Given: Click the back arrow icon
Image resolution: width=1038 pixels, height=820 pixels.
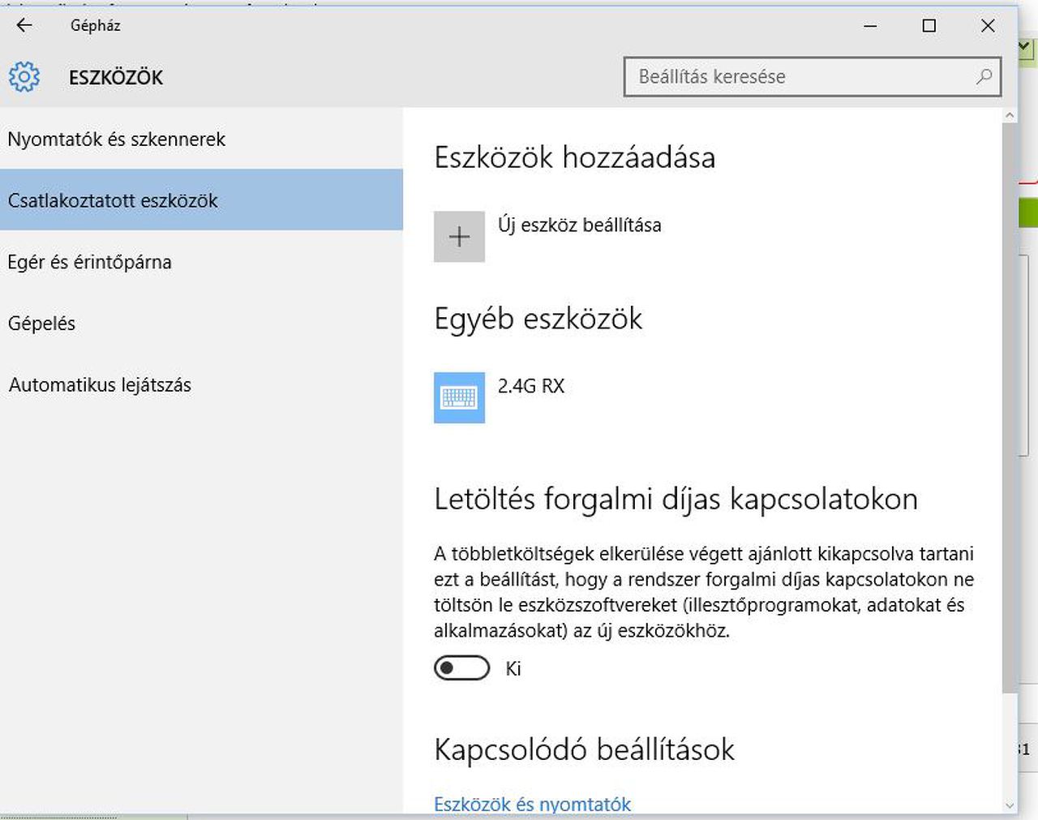Looking at the screenshot, I should pyautogui.click(x=24, y=25).
